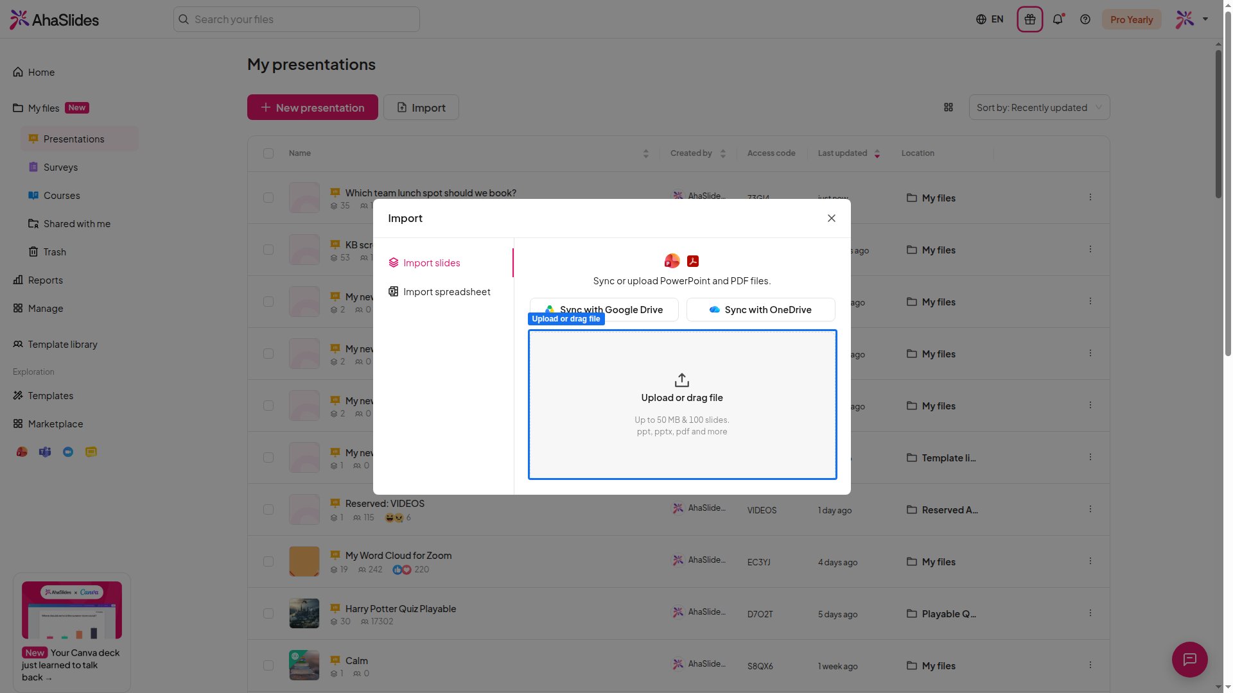Go to Home in sidebar
This screenshot has width=1233, height=693.
click(x=34, y=73)
